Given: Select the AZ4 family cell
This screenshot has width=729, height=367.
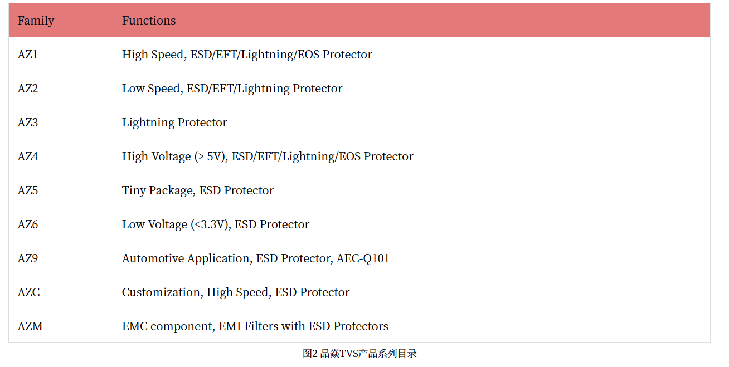Looking at the screenshot, I should (x=28, y=156).
